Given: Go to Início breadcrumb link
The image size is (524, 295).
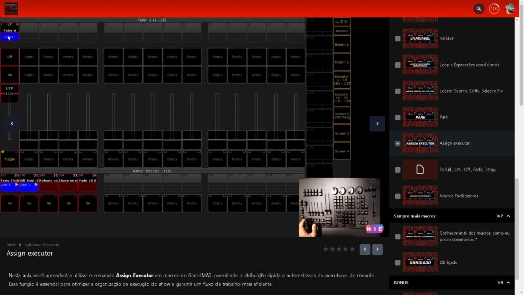Looking at the screenshot, I should [x=11, y=245].
